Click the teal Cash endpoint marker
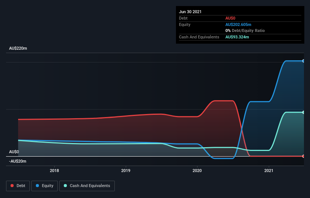 click(x=304, y=112)
